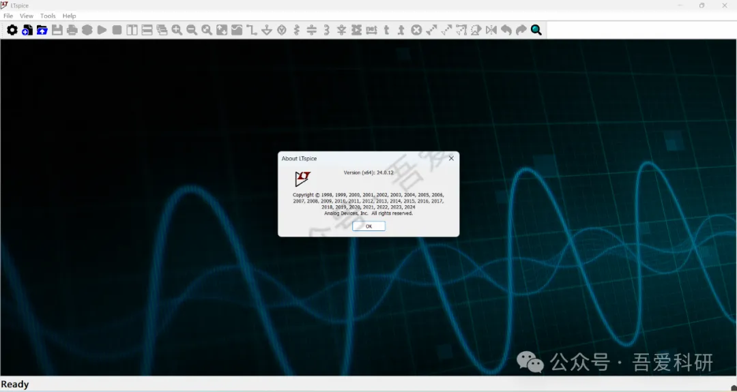
Task: Click the drag-with-wires corner nodes icon
Action: [x=461, y=30]
